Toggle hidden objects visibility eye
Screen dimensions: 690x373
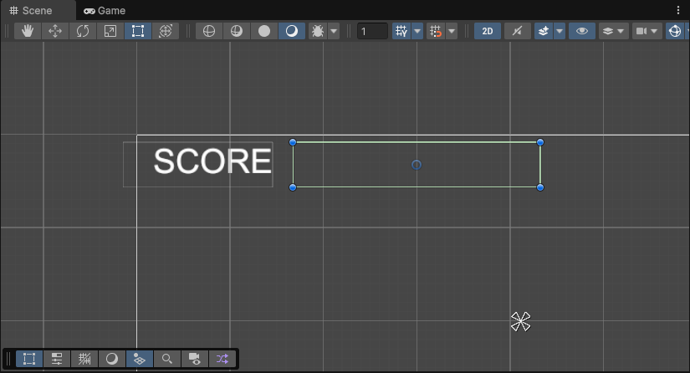tap(582, 31)
